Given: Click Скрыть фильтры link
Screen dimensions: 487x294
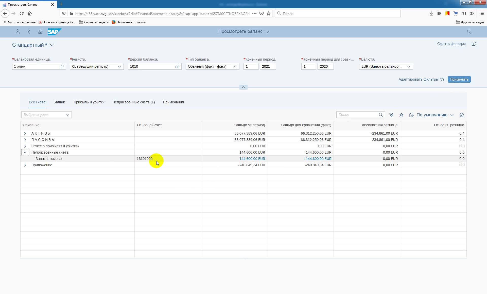Looking at the screenshot, I should click(x=451, y=44).
